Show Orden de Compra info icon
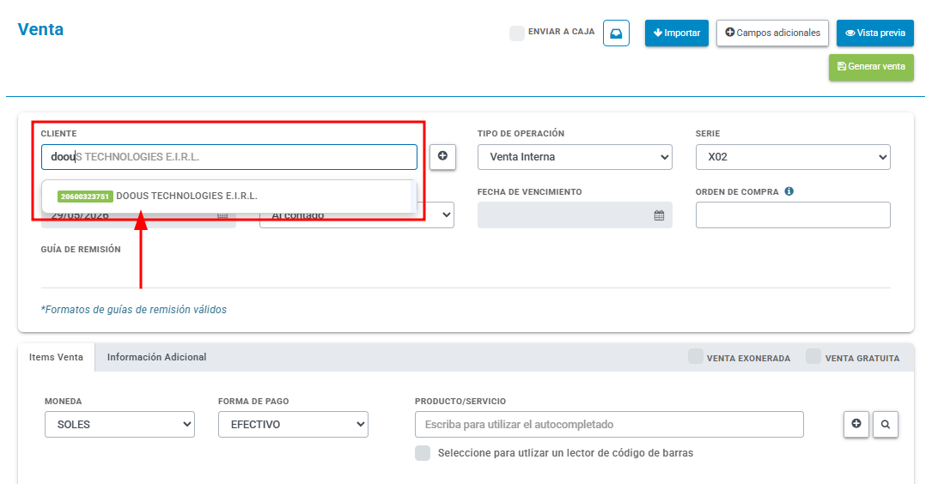Image resolution: width=932 pixels, height=484 pixels. click(789, 191)
